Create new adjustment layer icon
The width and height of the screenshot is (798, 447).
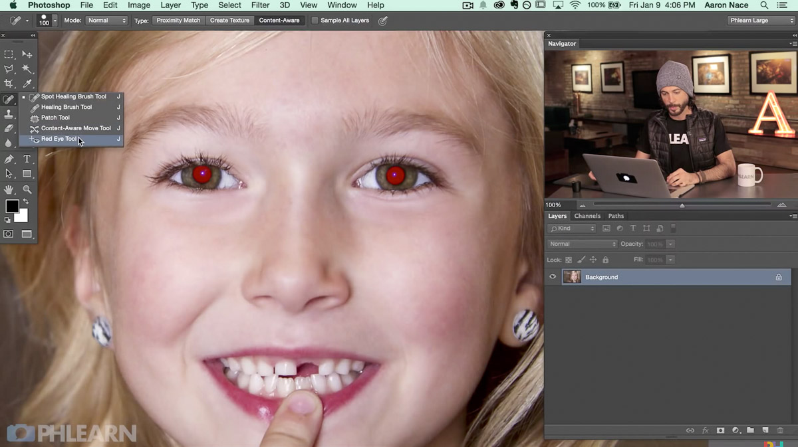pyautogui.click(x=735, y=430)
